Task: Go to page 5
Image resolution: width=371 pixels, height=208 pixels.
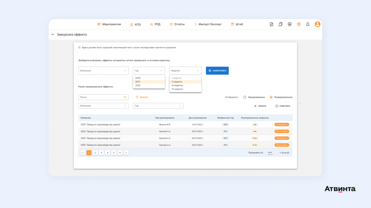Action: click(114, 153)
